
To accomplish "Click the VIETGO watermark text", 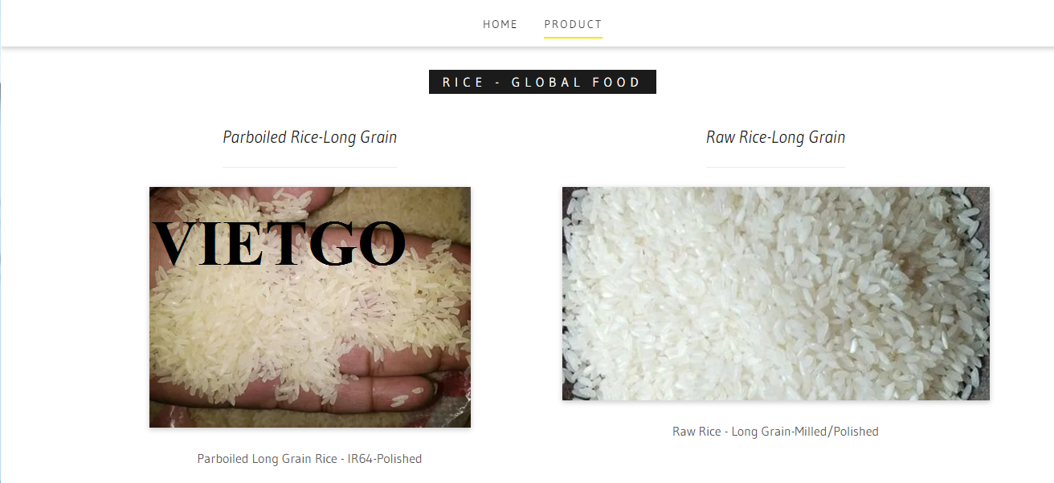I will tap(279, 242).
